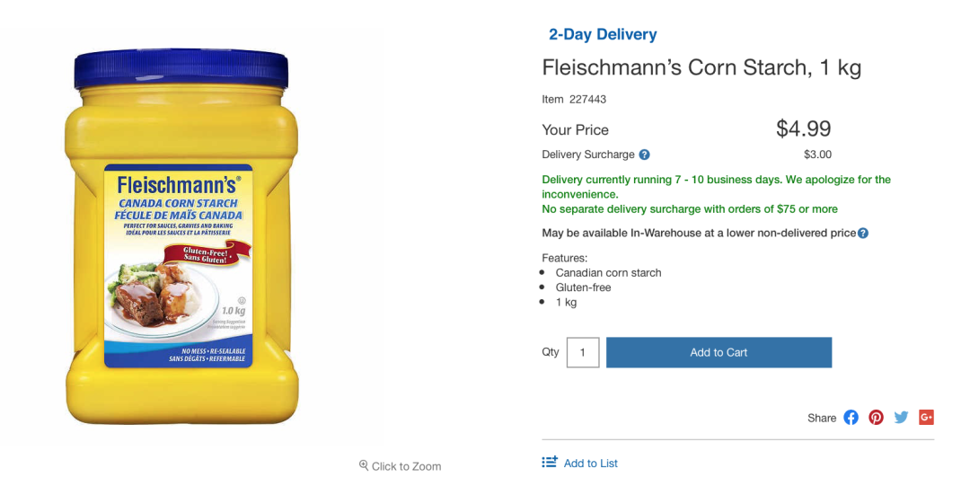Viewport: 970px width, 477px height.
Task: Open the 2-Day Delivery link
Action: [603, 34]
